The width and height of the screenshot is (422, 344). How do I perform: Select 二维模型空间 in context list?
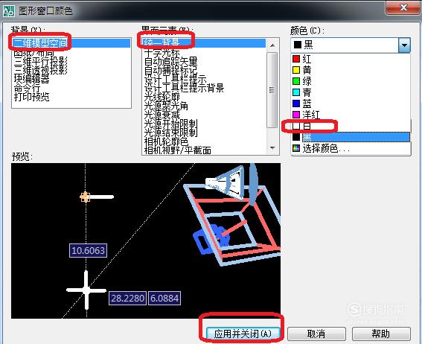click(71, 43)
